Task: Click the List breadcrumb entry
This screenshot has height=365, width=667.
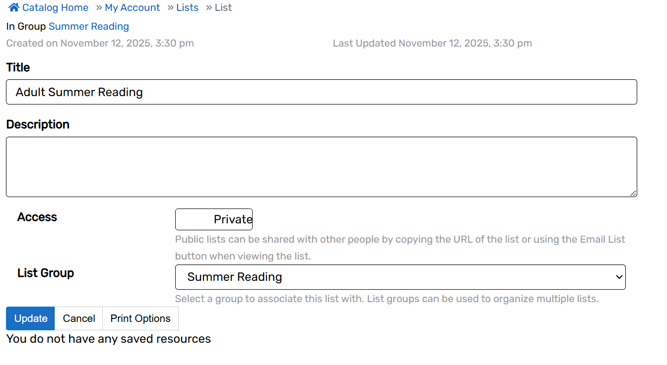Action: click(223, 7)
